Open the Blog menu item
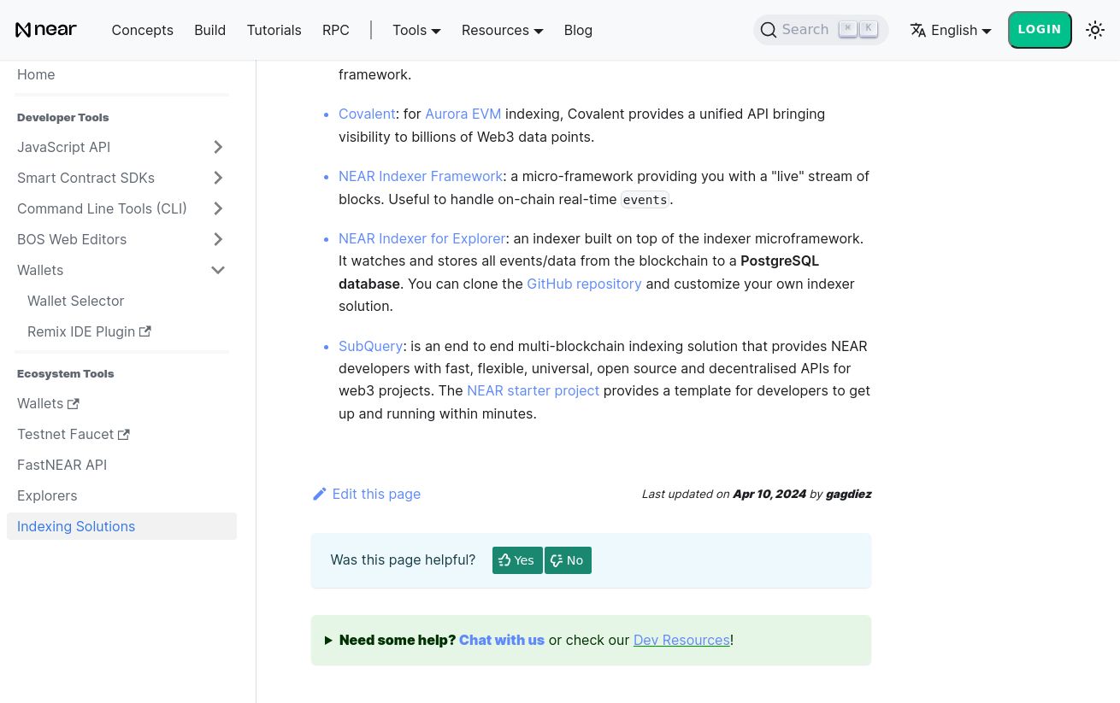 pyautogui.click(x=578, y=30)
